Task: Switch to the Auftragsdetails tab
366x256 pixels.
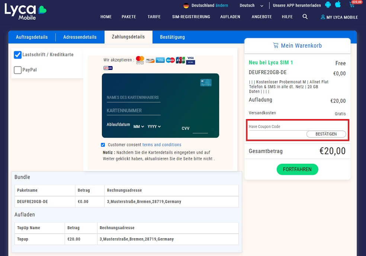Action: point(32,37)
